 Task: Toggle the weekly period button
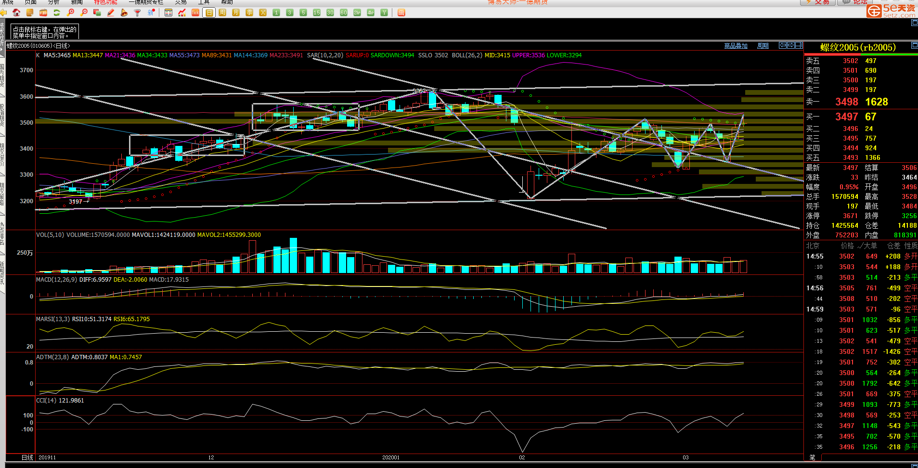point(222,13)
